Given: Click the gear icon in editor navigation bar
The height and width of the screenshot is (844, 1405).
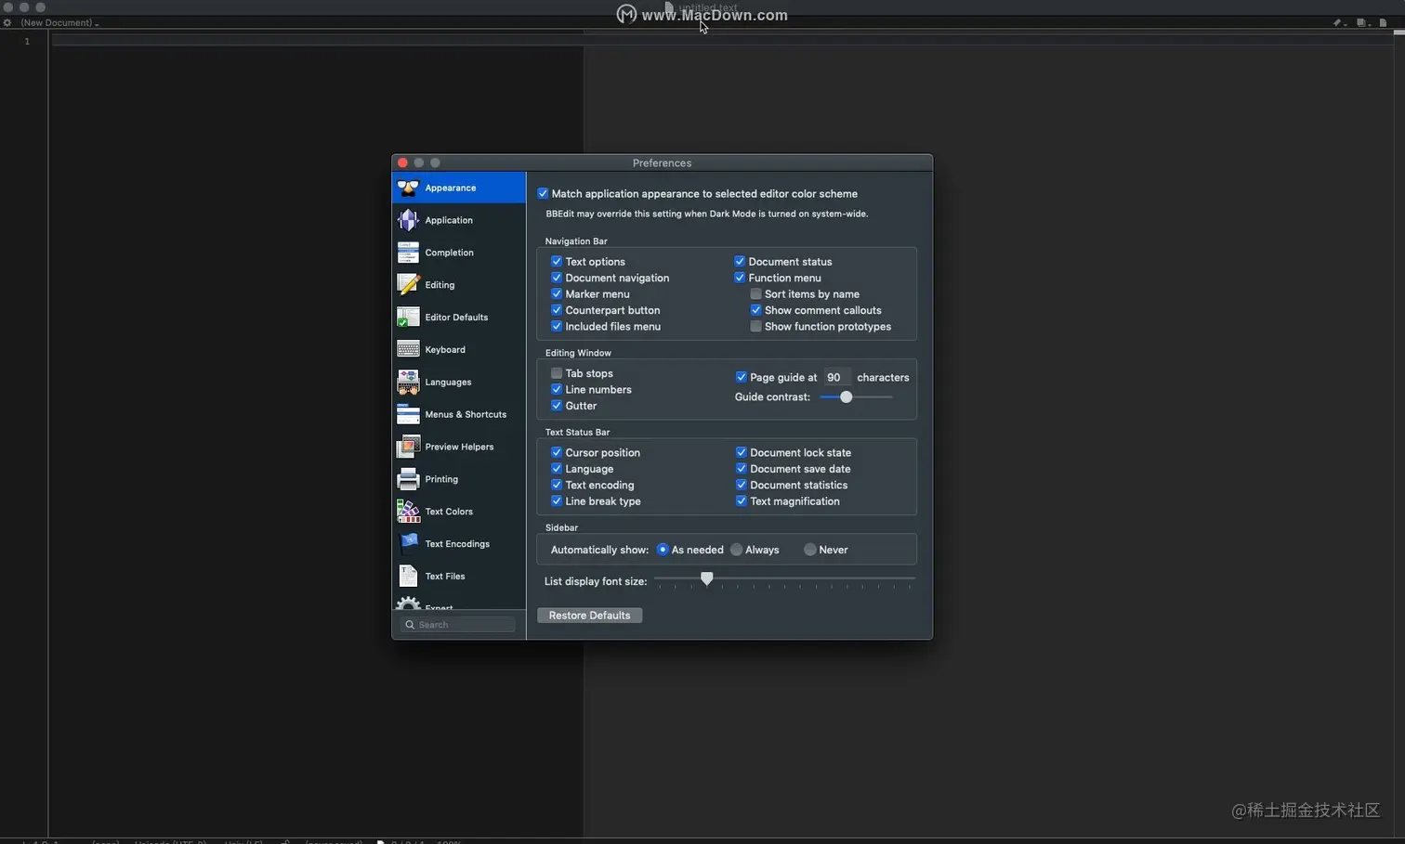Looking at the screenshot, I should [7, 22].
